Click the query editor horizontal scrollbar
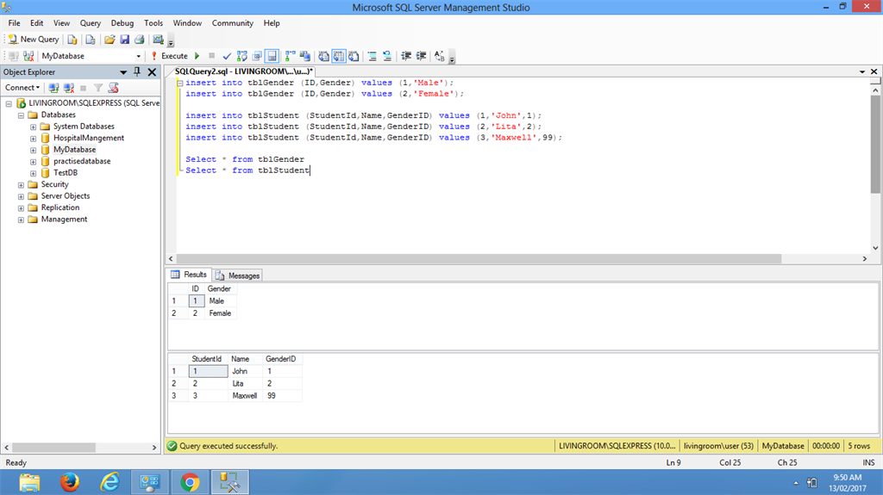The height and width of the screenshot is (495, 883). click(479, 259)
